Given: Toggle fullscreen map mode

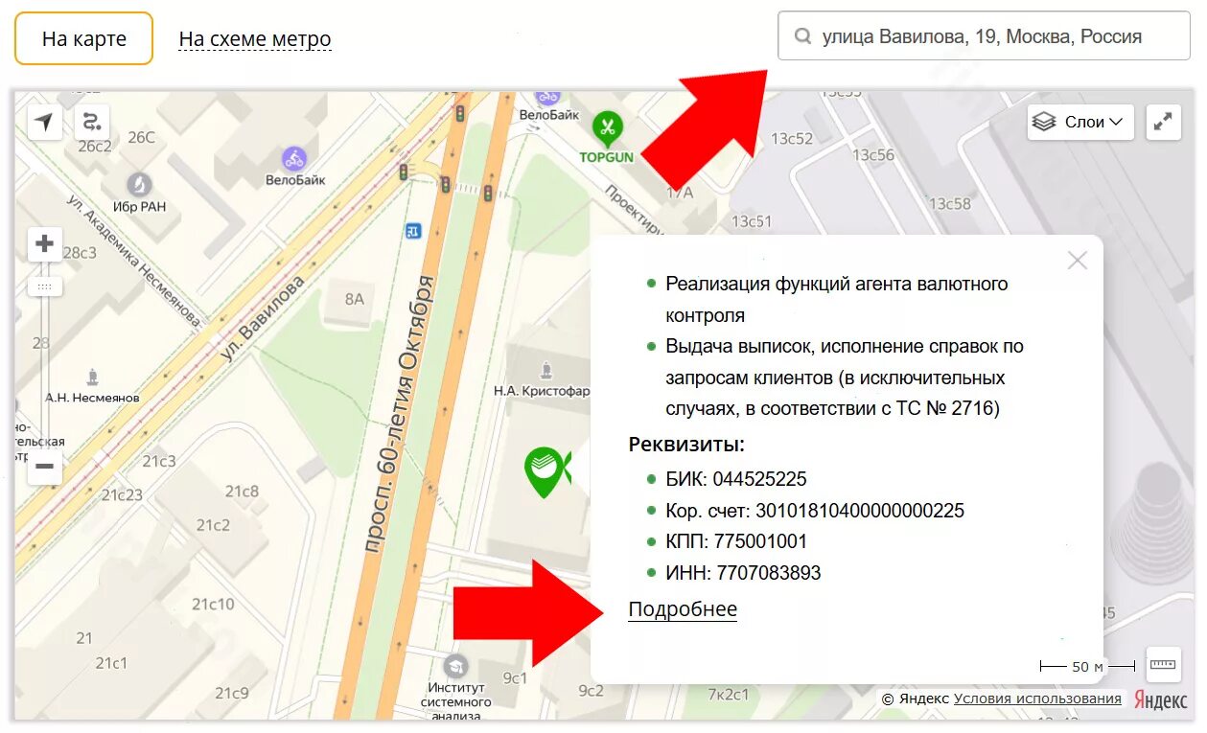Looking at the screenshot, I should pos(1163,123).
